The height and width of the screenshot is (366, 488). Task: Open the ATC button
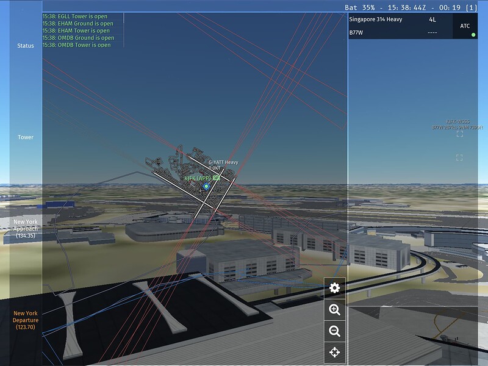[465, 26]
